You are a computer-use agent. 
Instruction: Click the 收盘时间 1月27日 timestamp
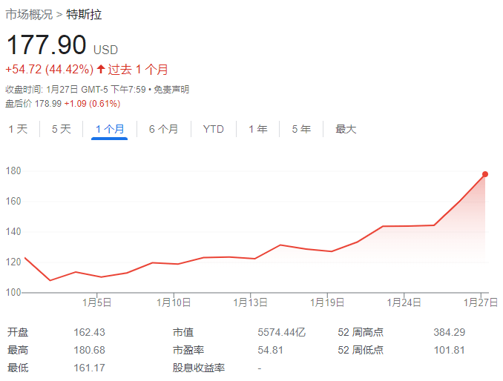coord(76,90)
